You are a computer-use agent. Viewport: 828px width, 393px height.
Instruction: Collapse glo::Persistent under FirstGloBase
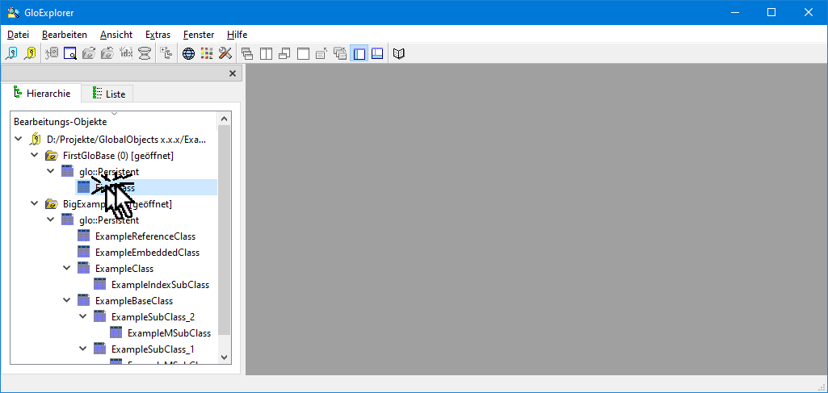pos(51,171)
